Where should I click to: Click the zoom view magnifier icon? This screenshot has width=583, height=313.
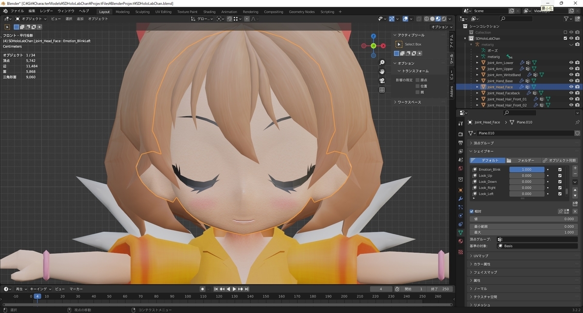point(382,62)
